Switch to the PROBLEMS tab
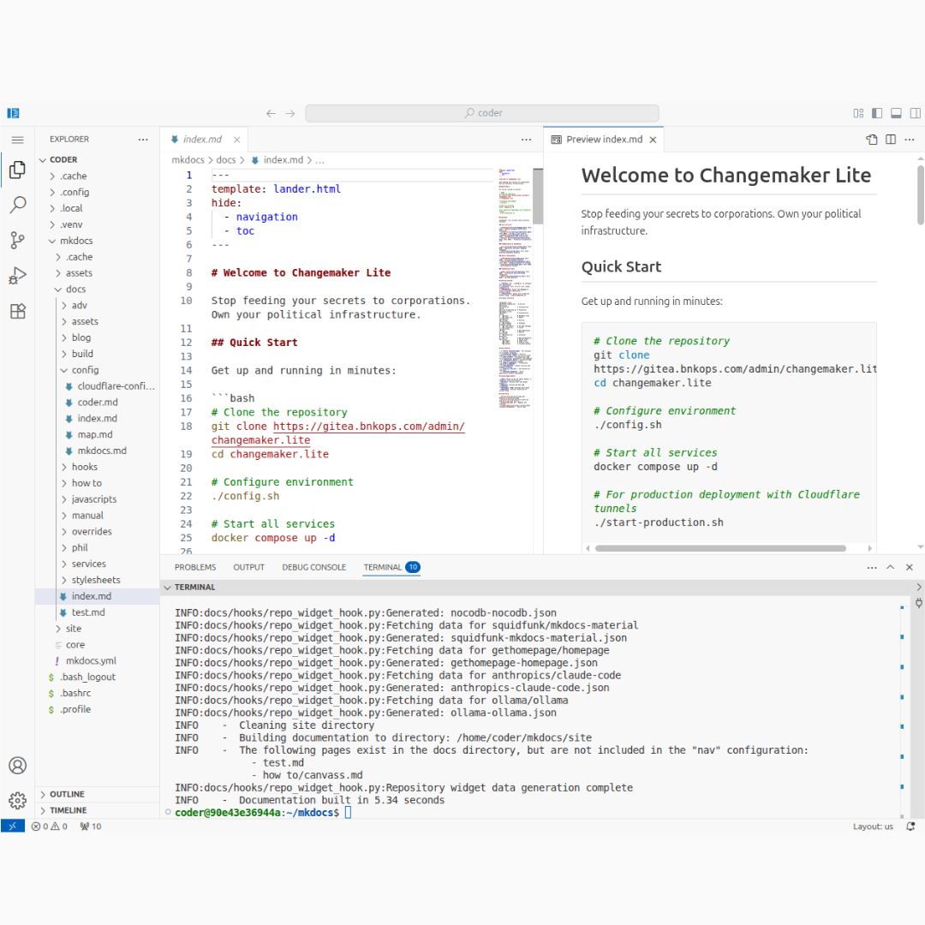 [x=195, y=567]
